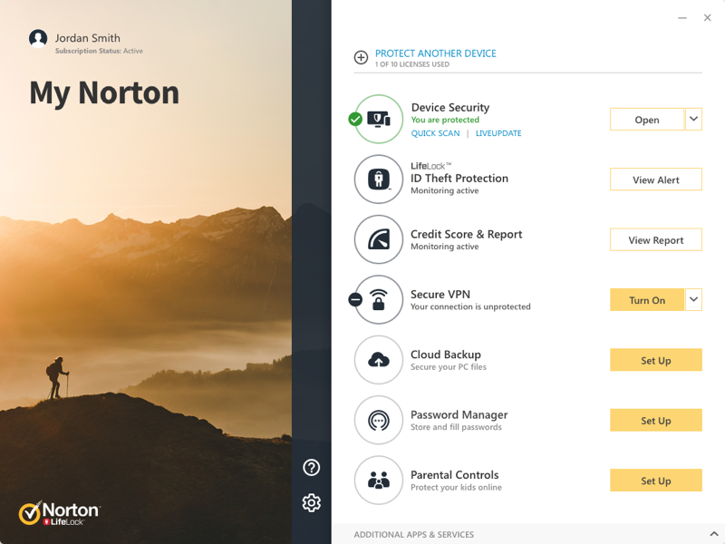
Task: Click the My Norton heading
Action: 104,93
